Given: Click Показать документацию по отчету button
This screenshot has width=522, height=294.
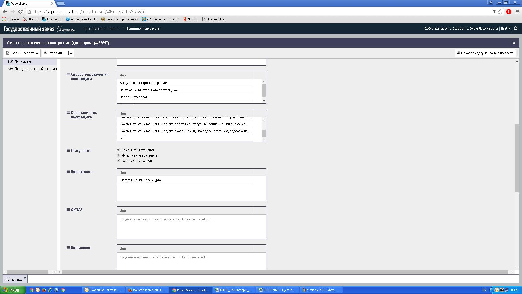Looking at the screenshot, I should (485, 53).
